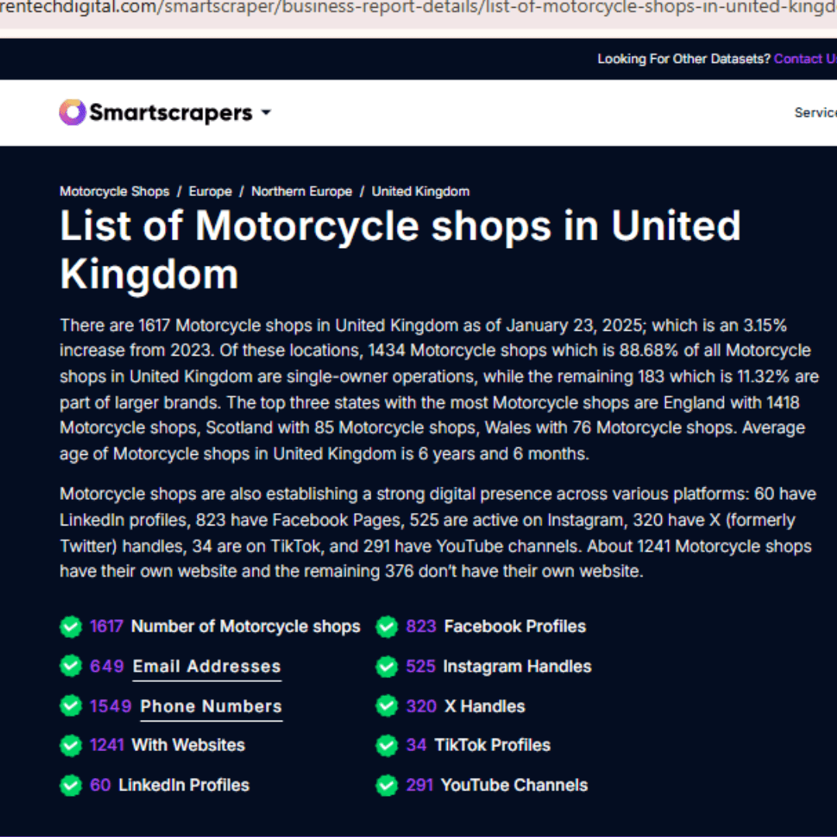Click the 1617 count value
The image size is (837, 837).
[x=106, y=626]
